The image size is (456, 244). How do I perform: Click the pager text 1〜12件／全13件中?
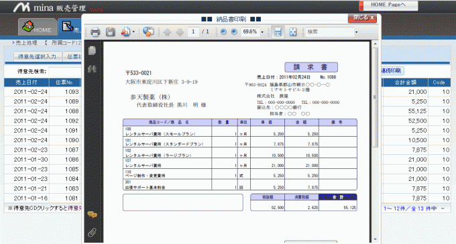coord(410,208)
